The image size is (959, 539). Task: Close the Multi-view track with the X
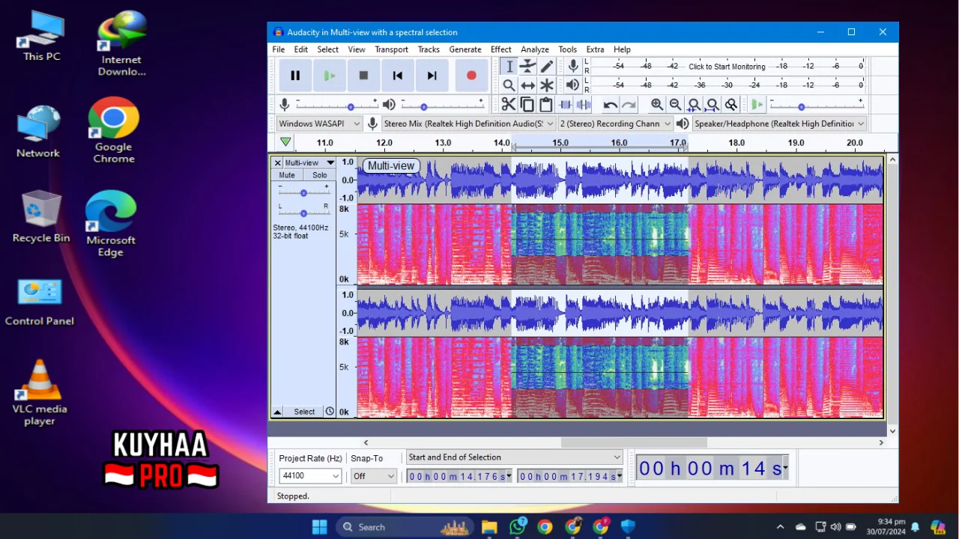277,162
